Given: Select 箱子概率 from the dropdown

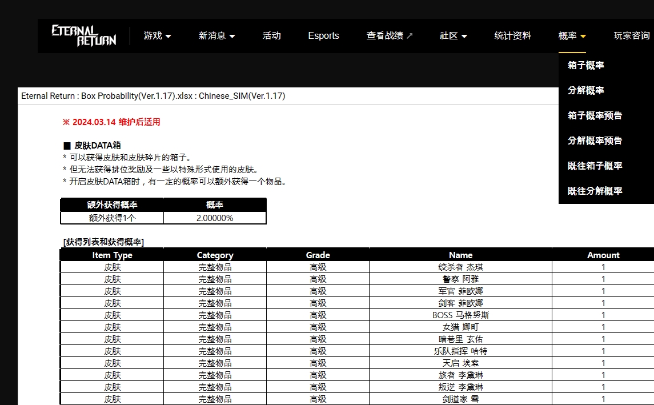Looking at the screenshot, I should click(585, 65).
